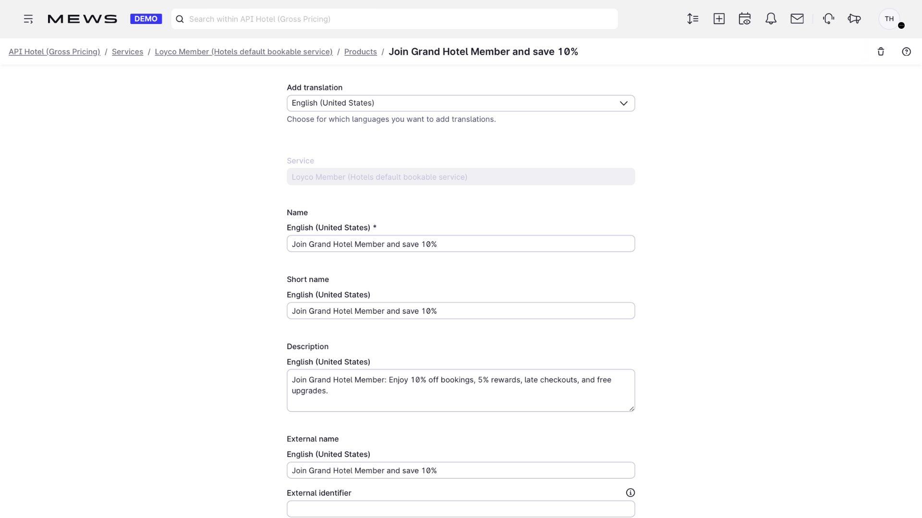Open the sort list icon in header

pyautogui.click(x=692, y=19)
